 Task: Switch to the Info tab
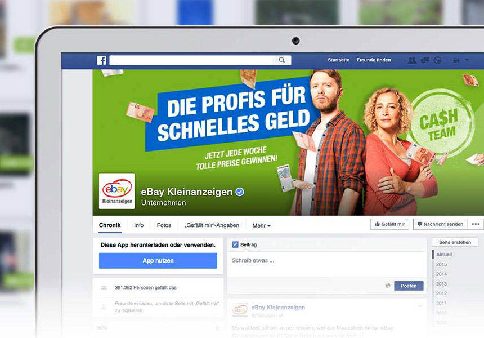138,225
